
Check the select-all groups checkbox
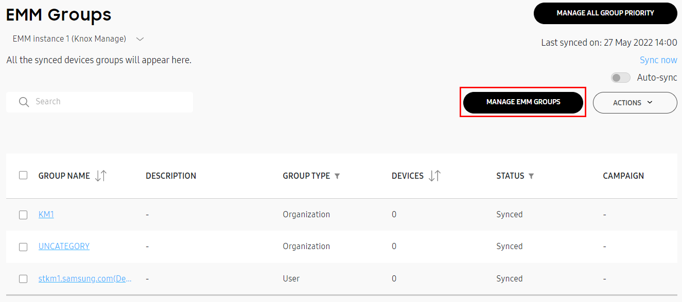[x=23, y=175]
